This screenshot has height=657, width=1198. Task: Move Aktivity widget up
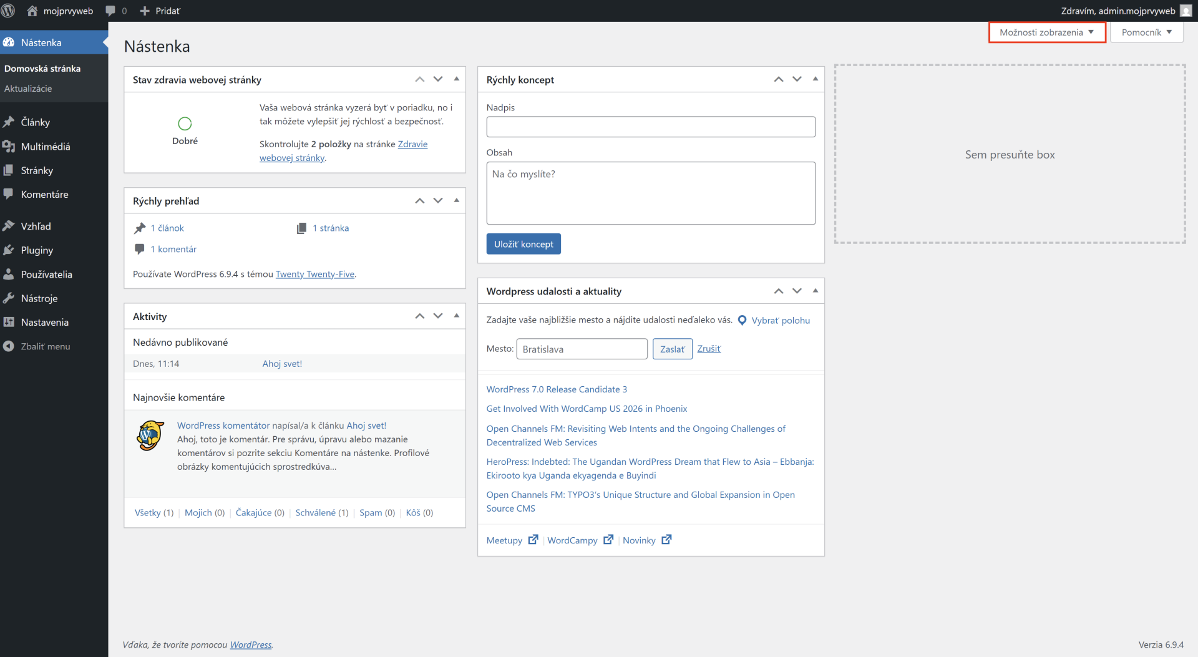pos(420,316)
